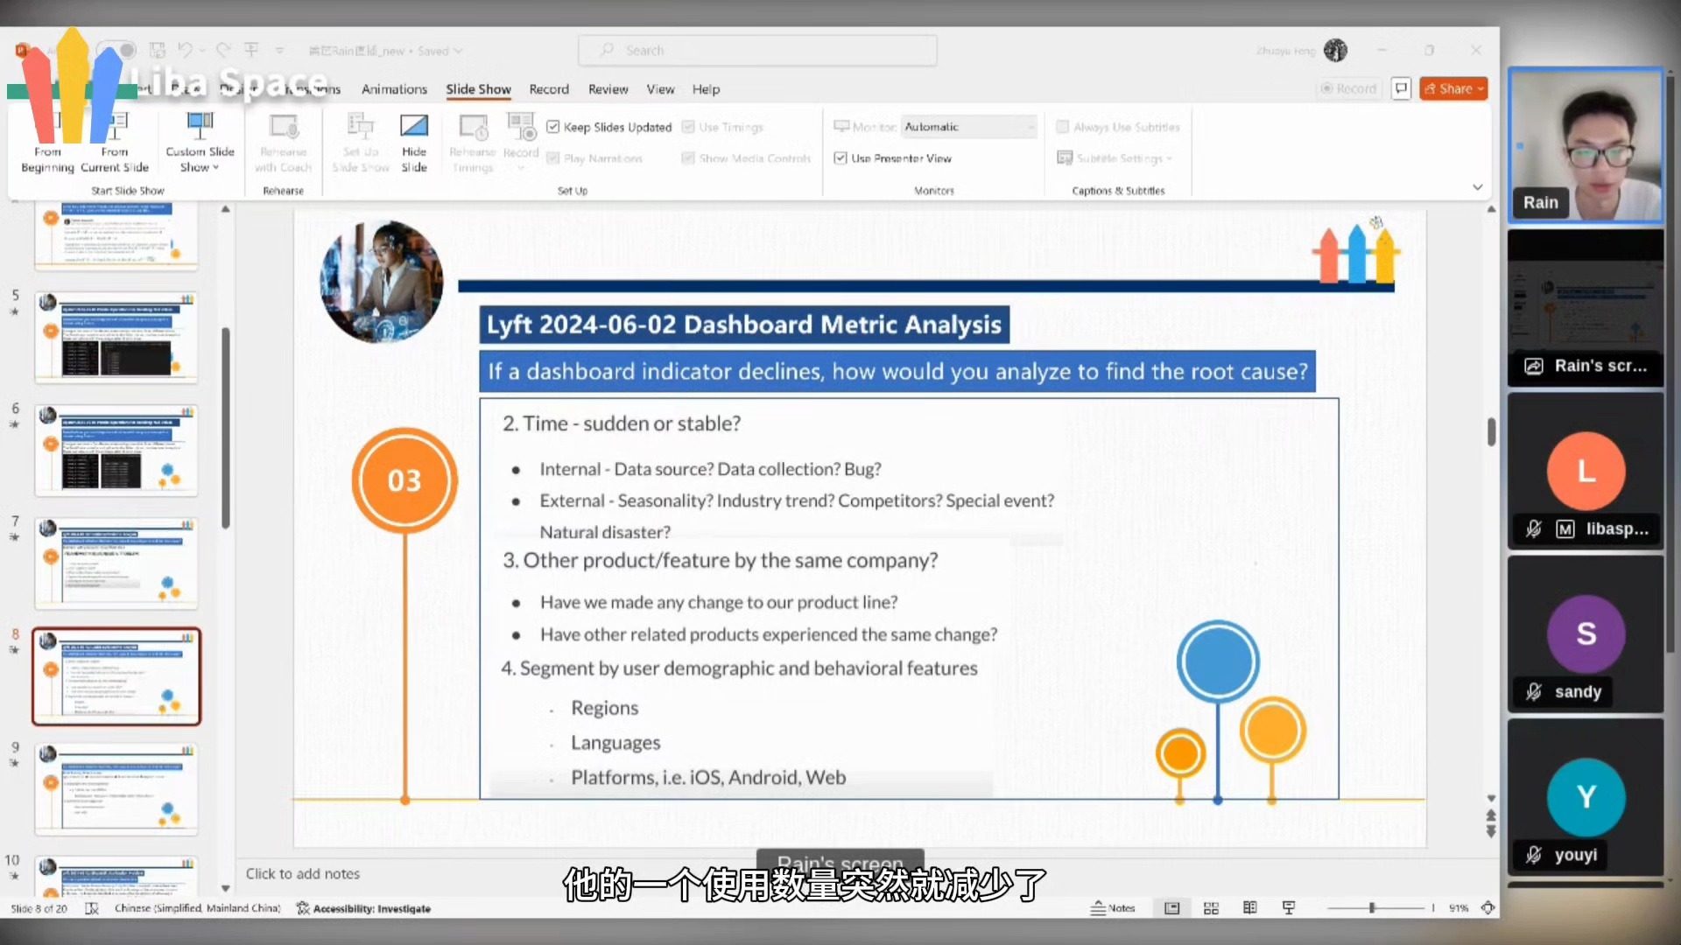Open Subtitle Settings dropdown
This screenshot has height=945, width=1681.
1115,158
